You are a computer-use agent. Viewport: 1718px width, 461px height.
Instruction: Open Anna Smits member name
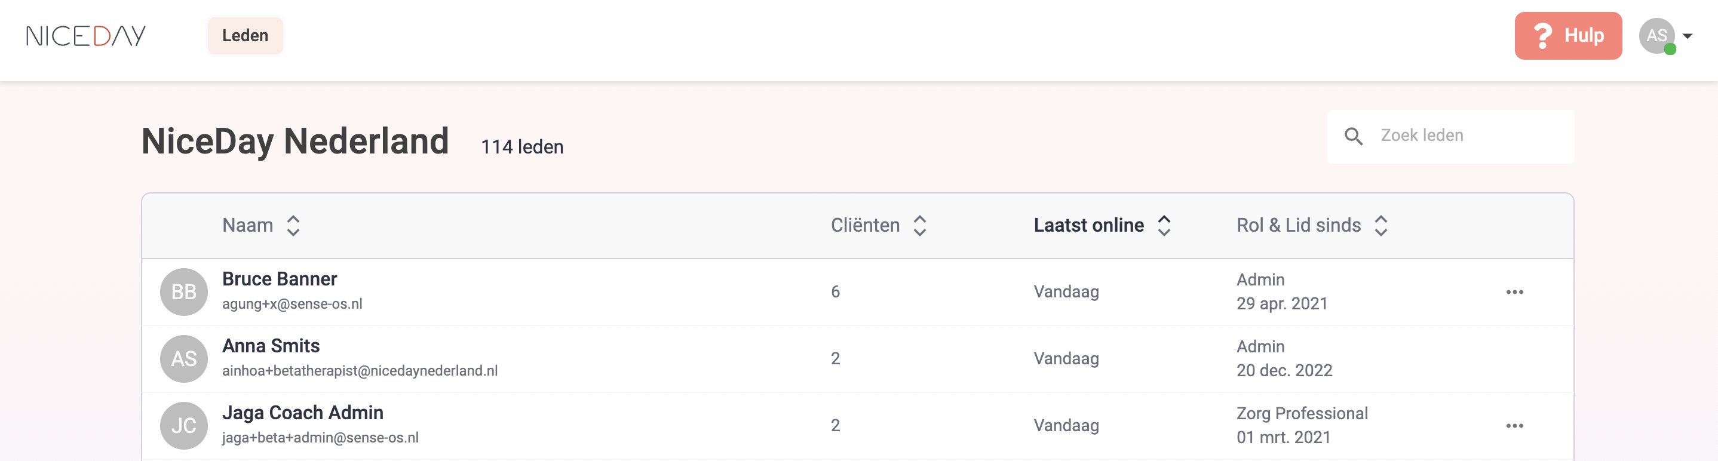point(271,346)
